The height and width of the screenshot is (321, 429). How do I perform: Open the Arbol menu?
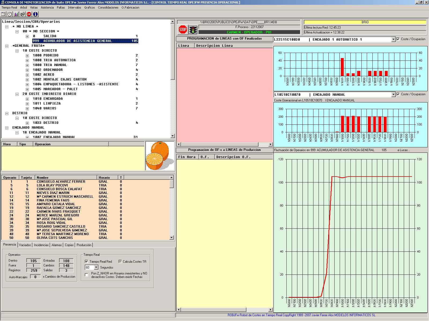24,7
